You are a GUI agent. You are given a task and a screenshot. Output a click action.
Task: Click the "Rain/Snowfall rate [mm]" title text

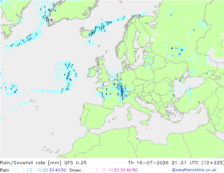[31, 163]
